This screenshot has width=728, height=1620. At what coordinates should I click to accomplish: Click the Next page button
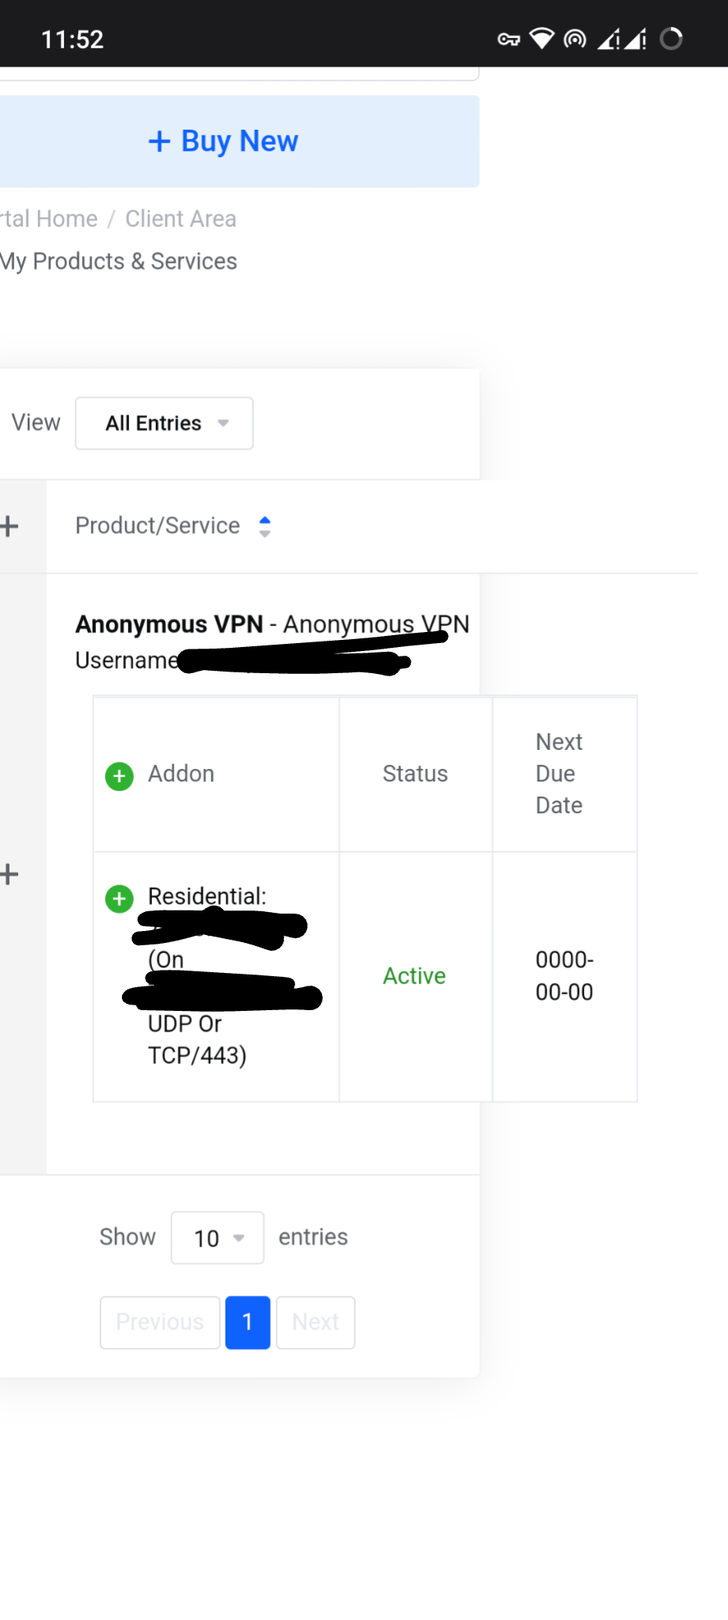(x=316, y=1322)
